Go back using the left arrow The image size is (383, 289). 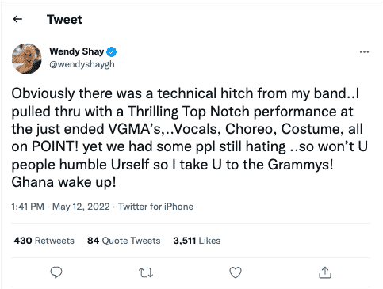pos(17,19)
